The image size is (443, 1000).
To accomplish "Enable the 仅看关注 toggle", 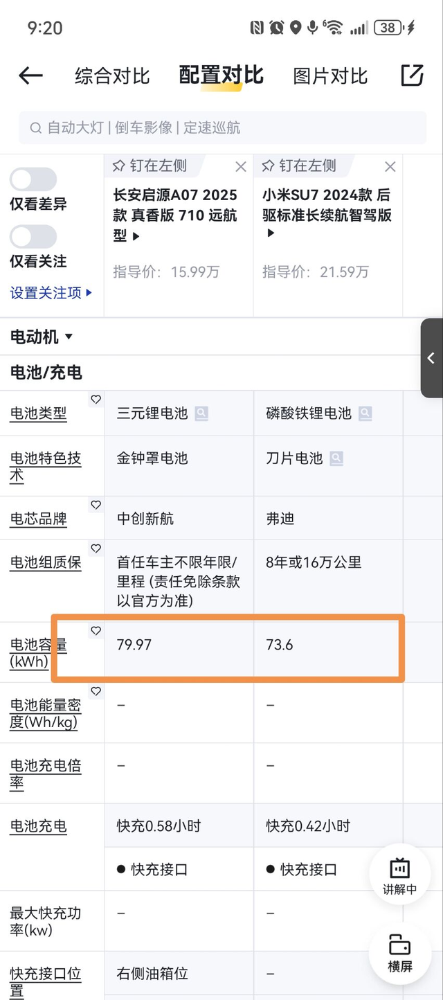I will pyautogui.click(x=33, y=237).
